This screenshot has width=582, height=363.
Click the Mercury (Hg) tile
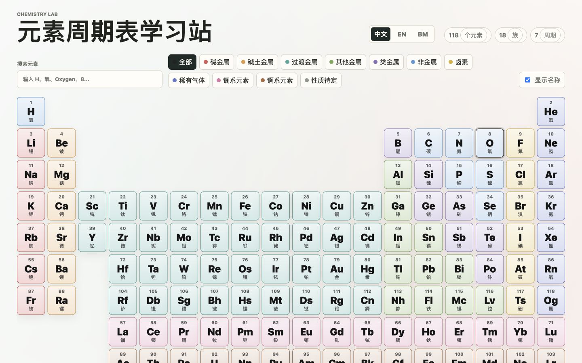367,269
